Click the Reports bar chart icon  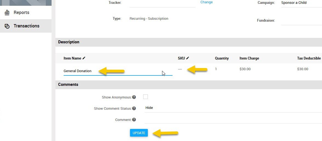pos(7,13)
